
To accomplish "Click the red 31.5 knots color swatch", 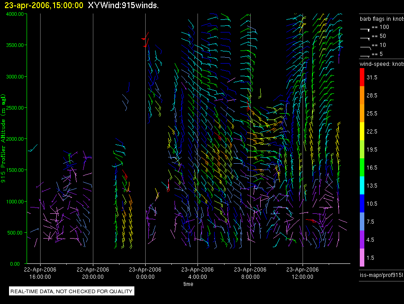I will pos(362,77).
